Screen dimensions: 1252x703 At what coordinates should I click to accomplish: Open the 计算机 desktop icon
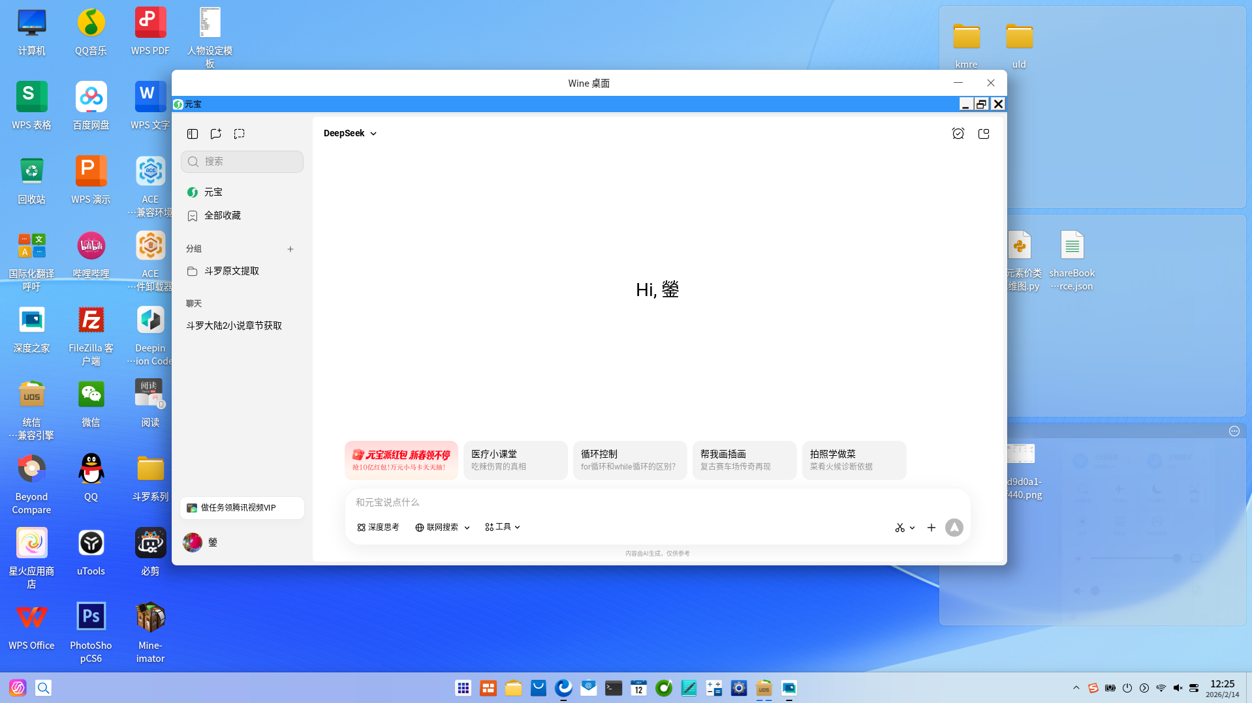31,32
